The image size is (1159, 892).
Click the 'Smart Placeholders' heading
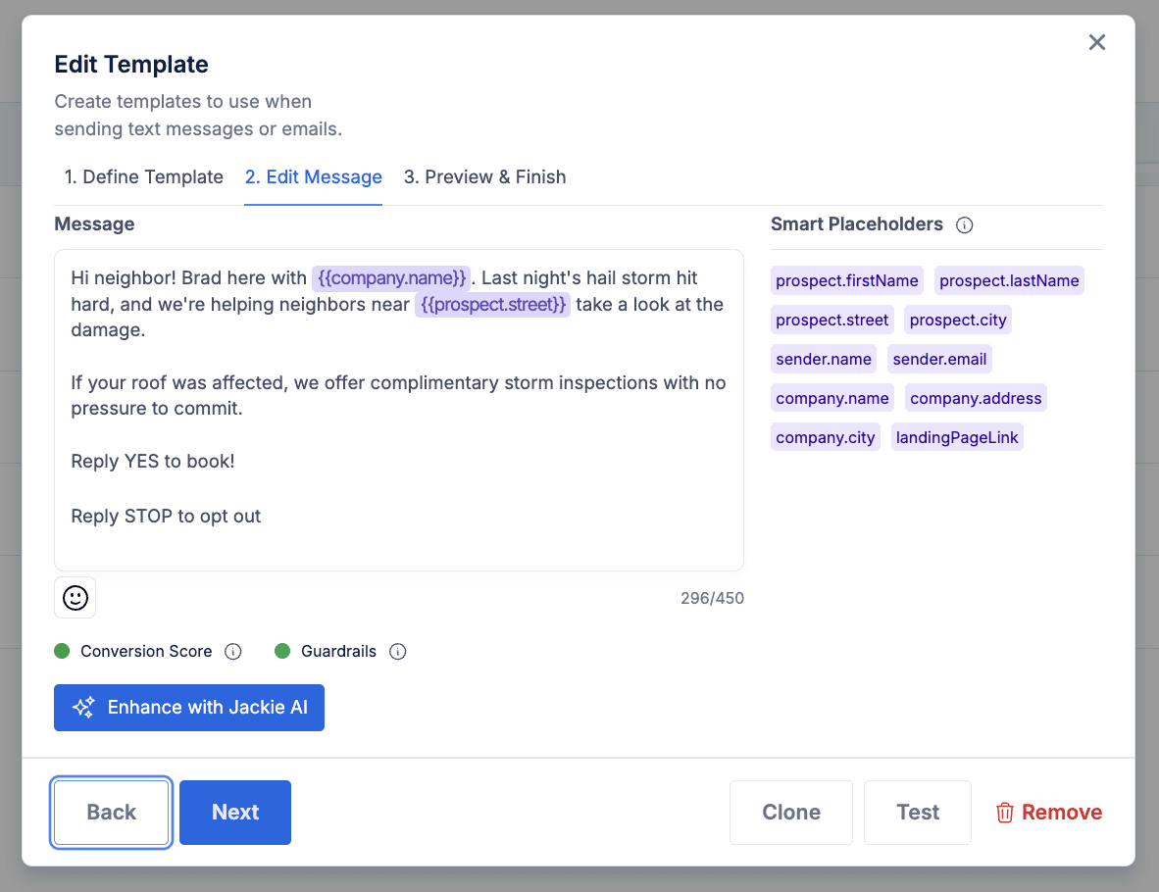857,223
